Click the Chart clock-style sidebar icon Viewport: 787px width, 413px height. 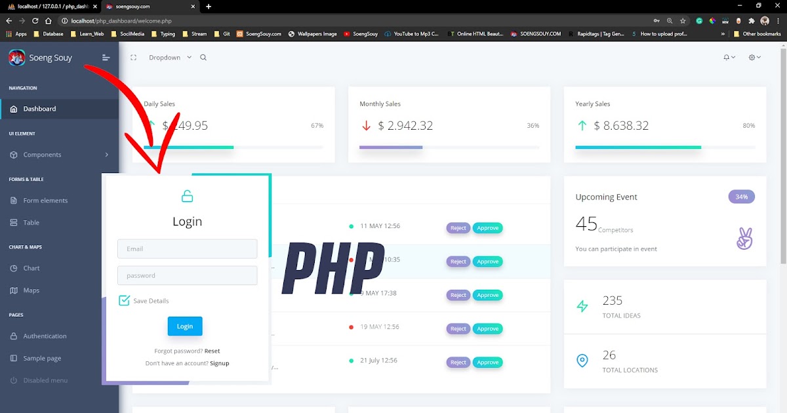click(15, 268)
